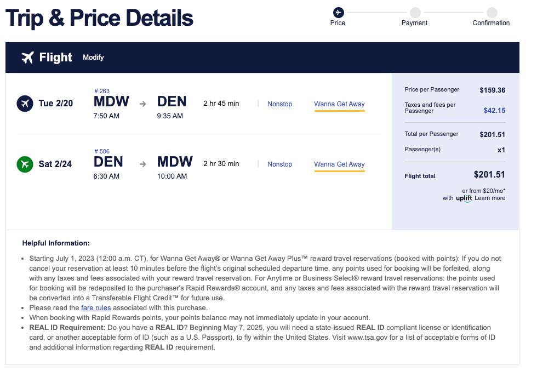
Task: Open Wanna Get Away fare for MDW to DEN
Action: click(x=339, y=105)
